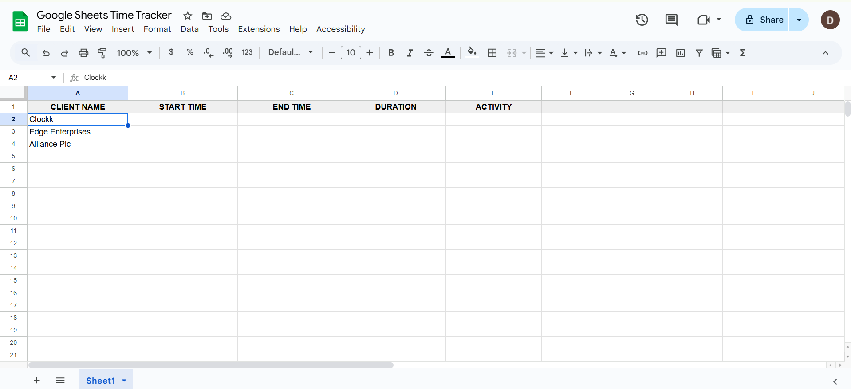This screenshot has width=851, height=389.
Task: Create a filter
Action: (x=699, y=53)
